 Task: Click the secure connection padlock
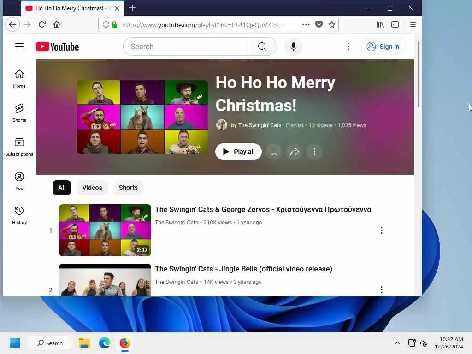pyautogui.click(x=114, y=25)
